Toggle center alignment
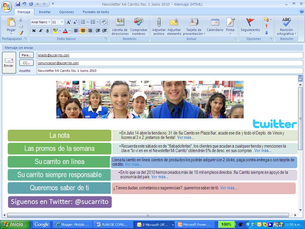Screen dimensions: 305x229 point(83,31)
